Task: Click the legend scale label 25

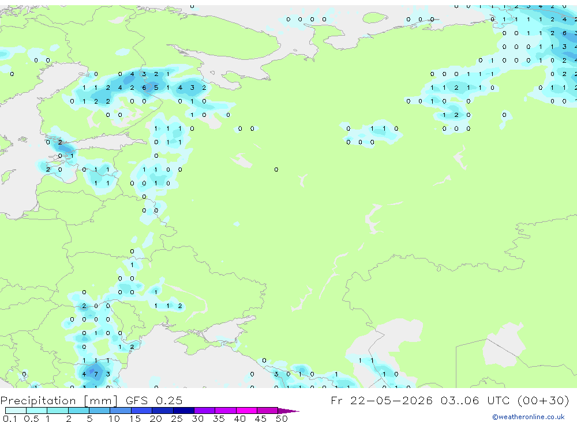Action: click(x=177, y=419)
